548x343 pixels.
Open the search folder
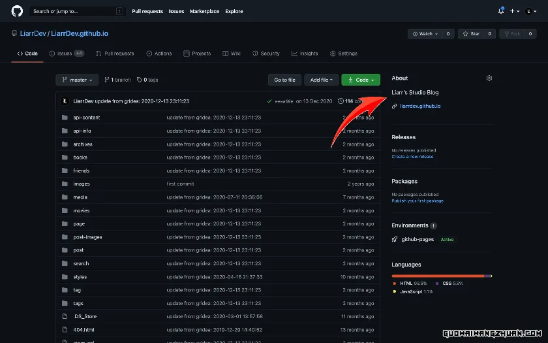point(81,263)
